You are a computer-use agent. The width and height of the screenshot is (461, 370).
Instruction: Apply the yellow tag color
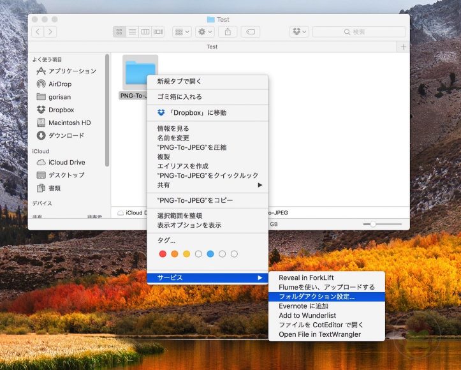186,254
